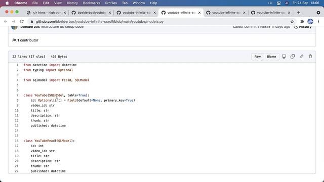The width and height of the screenshot is (324, 182).
Task: Open the Bookmarks menu
Action: click(x=92, y=3)
